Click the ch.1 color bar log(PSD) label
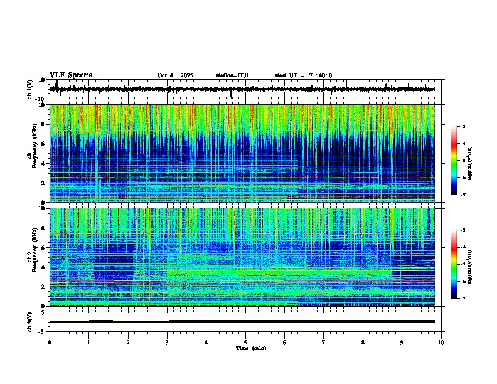Image resolution: width=497 pixels, height=384 pixels. click(x=469, y=163)
